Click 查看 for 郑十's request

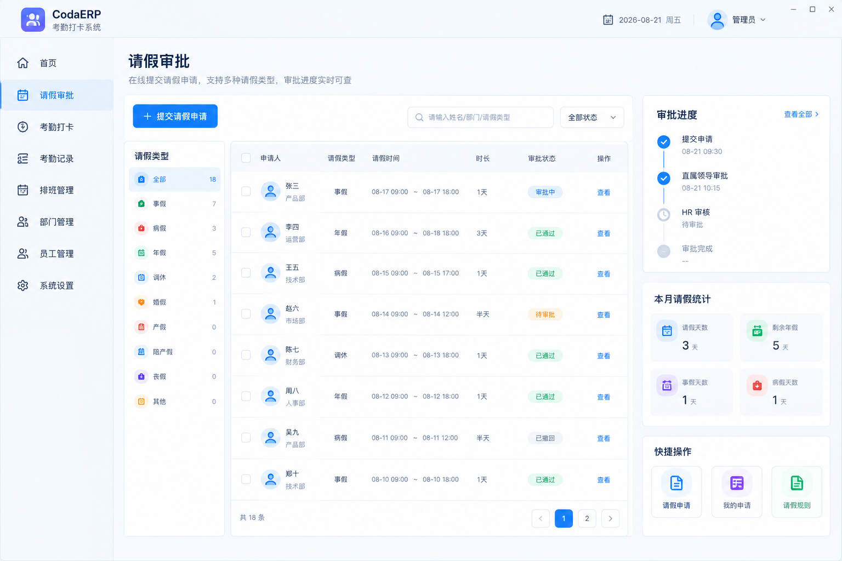(604, 480)
